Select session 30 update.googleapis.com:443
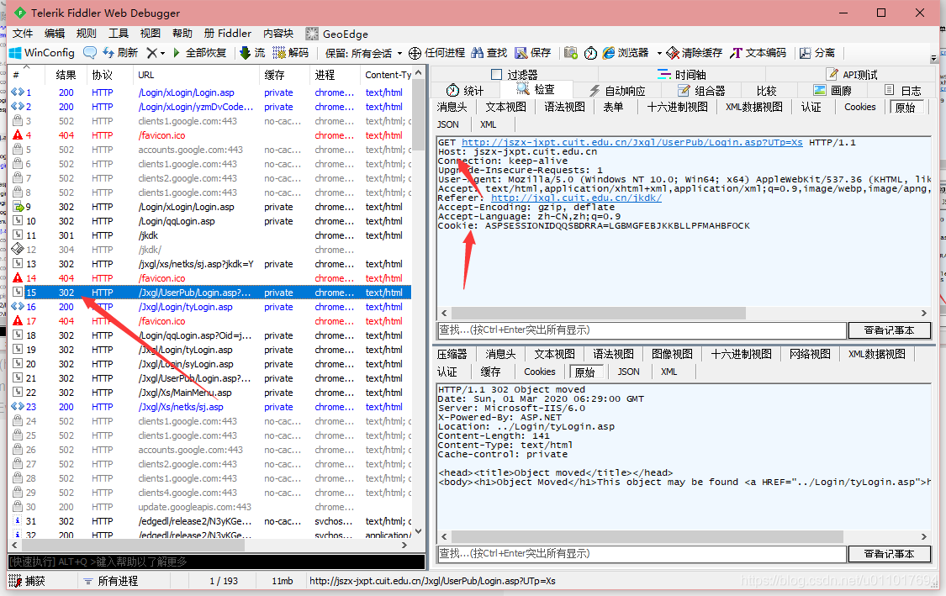 click(211, 508)
